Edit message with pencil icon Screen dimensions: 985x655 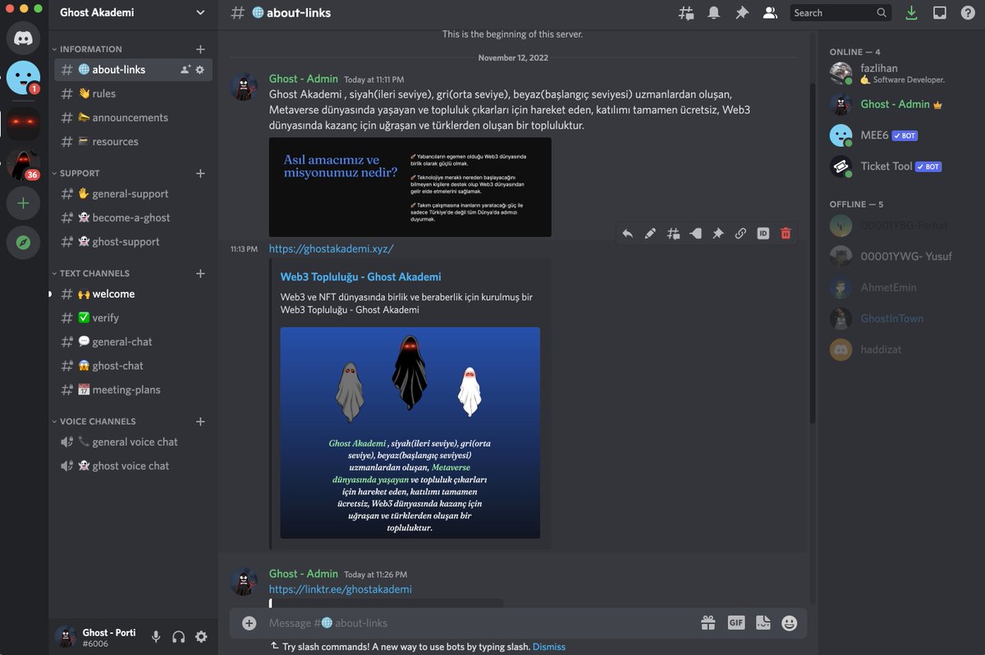pos(650,234)
